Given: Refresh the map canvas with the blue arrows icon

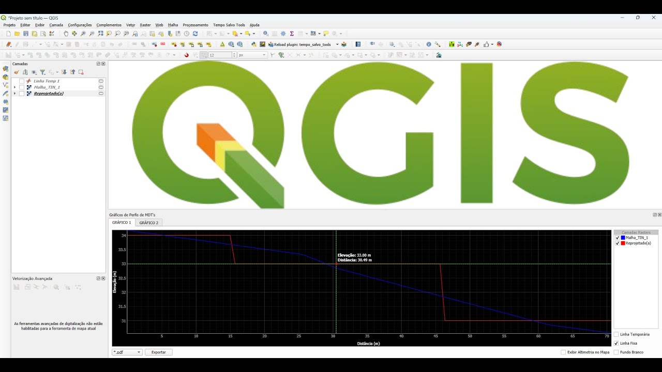Looking at the screenshot, I should (x=195, y=34).
